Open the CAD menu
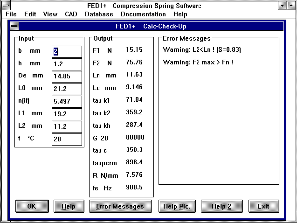This screenshot has width=297, height=223. point(71,14)
